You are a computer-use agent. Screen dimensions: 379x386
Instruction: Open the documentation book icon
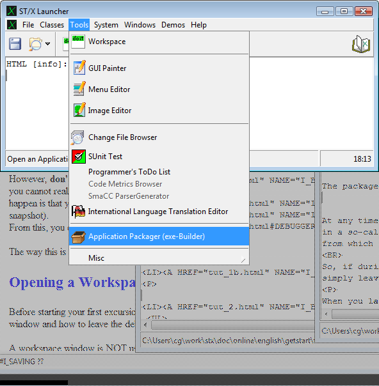[x=361, y=44]
